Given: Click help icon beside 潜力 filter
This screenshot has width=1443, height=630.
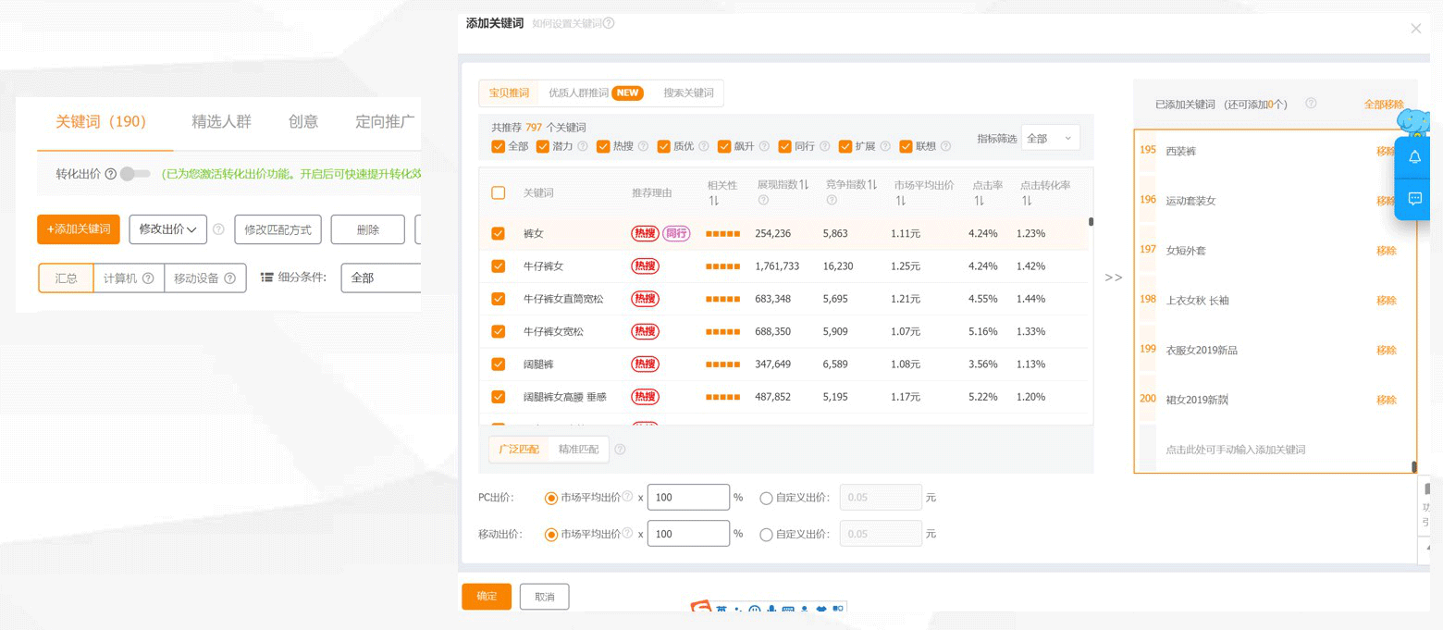Looking at the screenshot, I should pos(583,146).
